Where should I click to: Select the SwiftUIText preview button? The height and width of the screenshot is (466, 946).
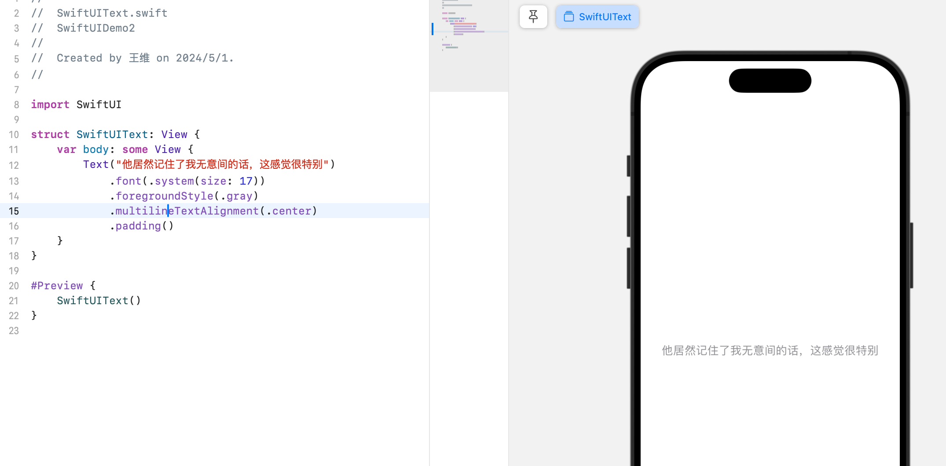tap(597, 17)
